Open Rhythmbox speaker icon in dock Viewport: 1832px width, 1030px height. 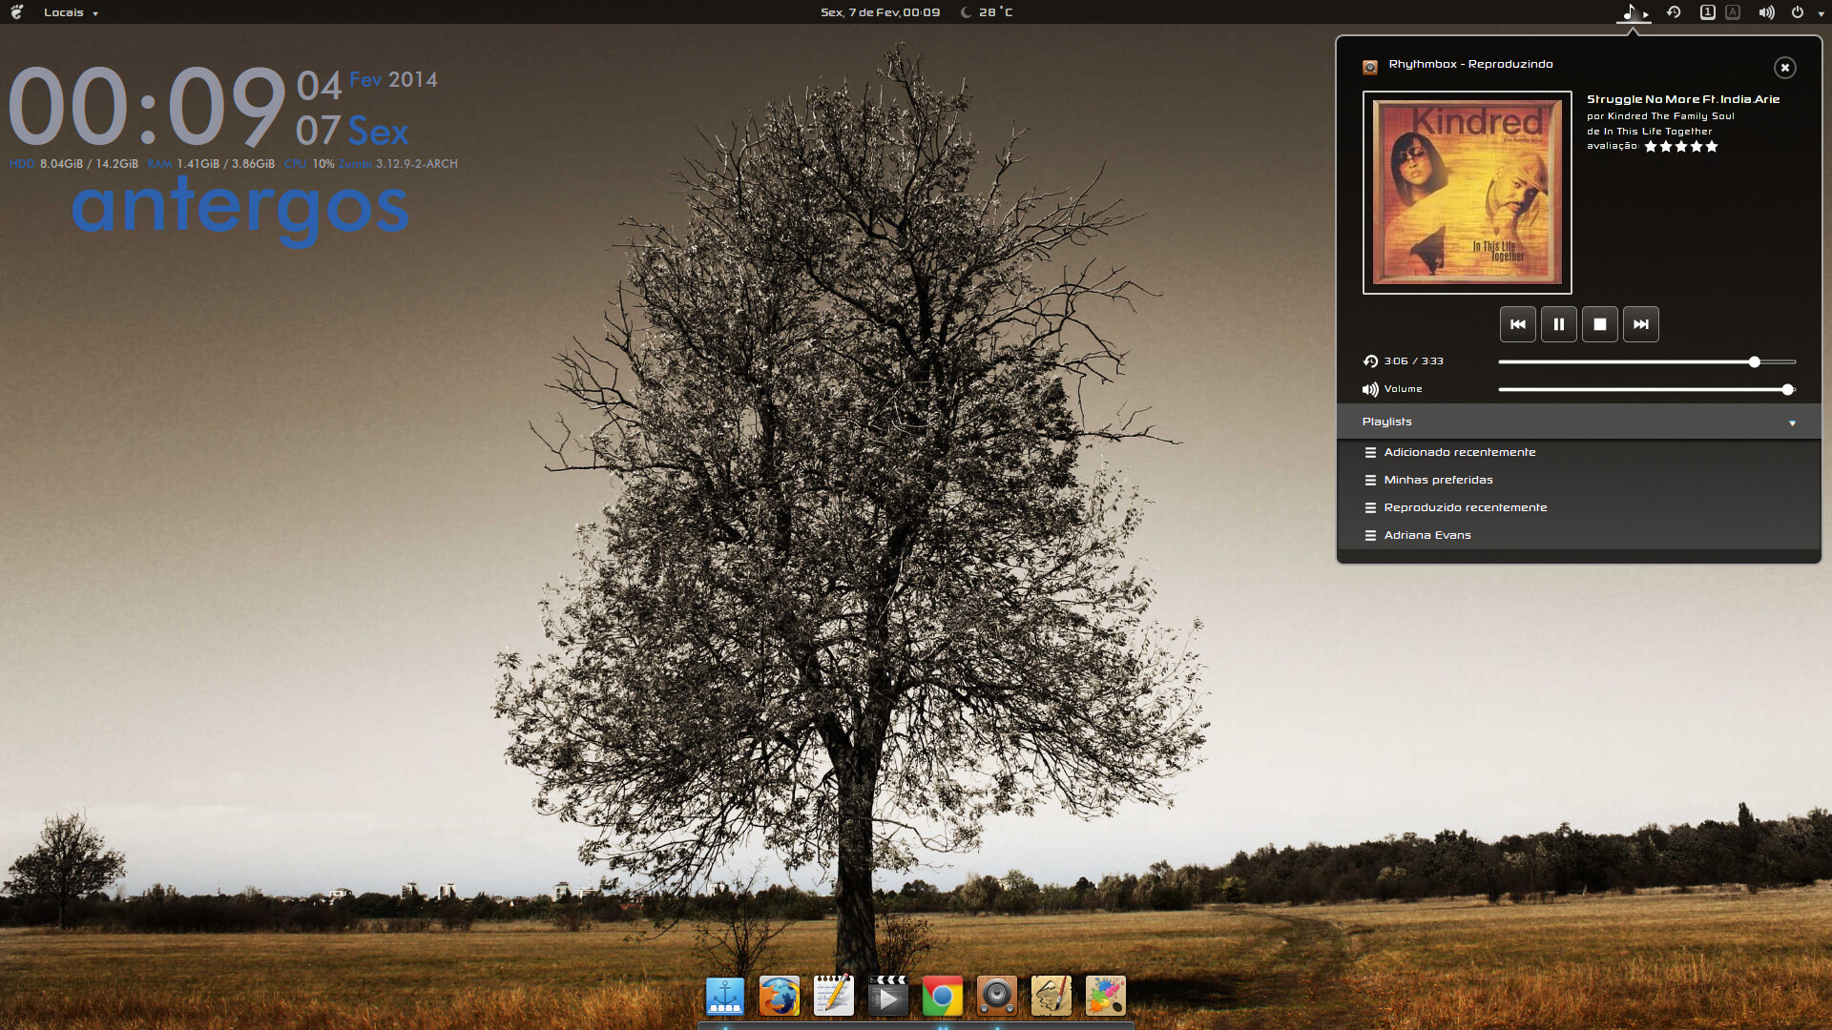[997, 997]
